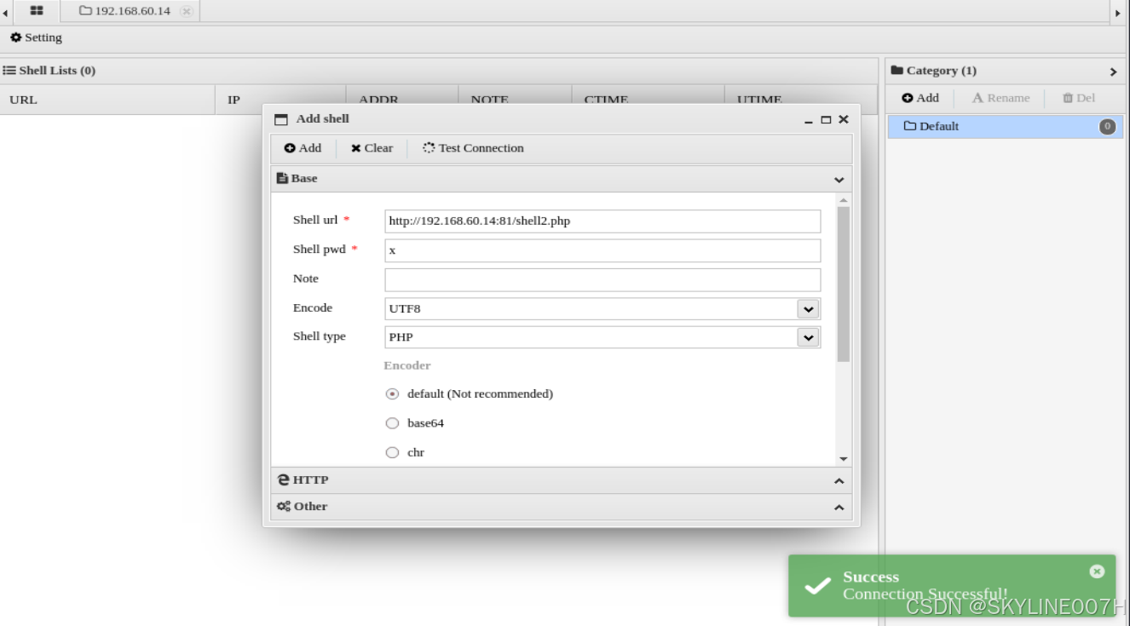Viewport: 1130px width, 626px height.
Task: Select the base64 encoder option
Action: pyautogui.click(x=392, y=422)
